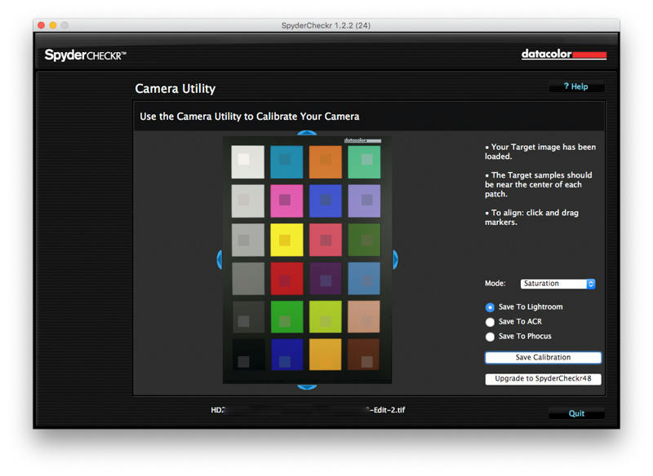This screenshot has width=653, height=476.
Task: Click the top blue alignment marker
Action: 307,134
